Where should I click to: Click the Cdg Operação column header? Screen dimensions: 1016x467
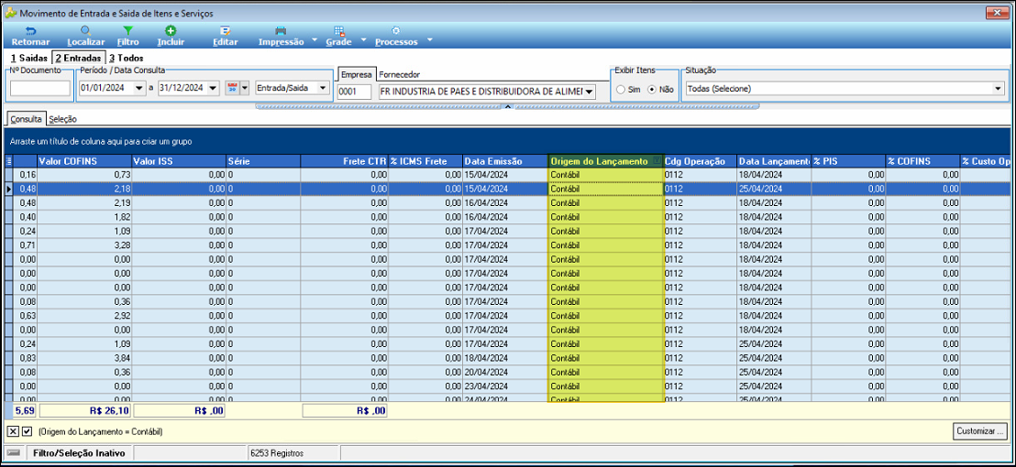click(x=700, y=161)
